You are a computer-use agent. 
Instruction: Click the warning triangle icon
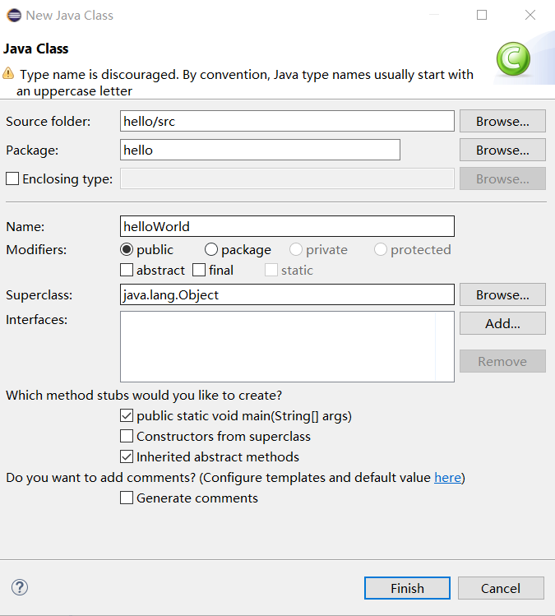pos(8,73)
